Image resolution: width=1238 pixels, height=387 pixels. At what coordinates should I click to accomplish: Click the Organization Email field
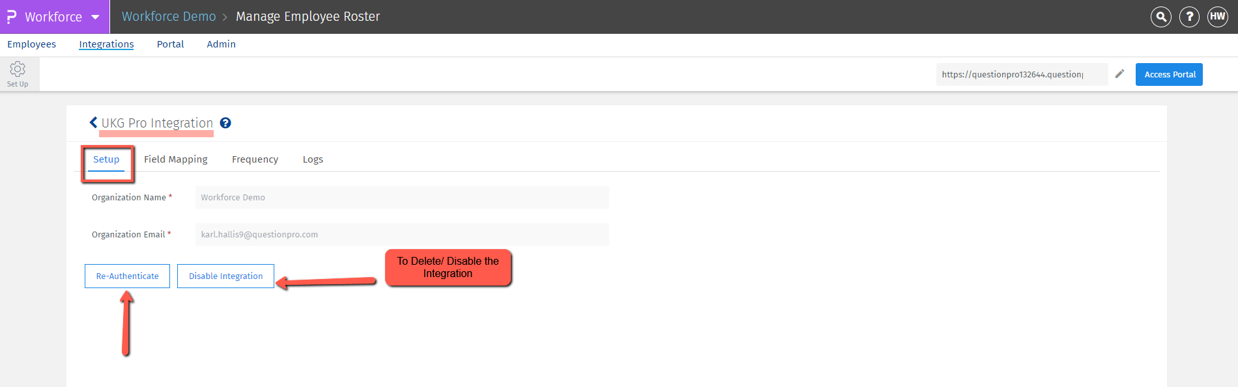pyautogui.click(x=402, y=234)
